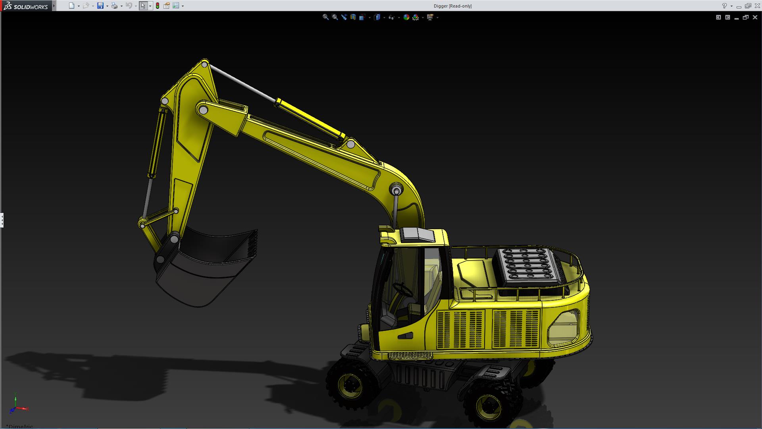Save the model with Save icon
Image resolution: width=762 pixels, height=429 pixels.
pos(100,6)
